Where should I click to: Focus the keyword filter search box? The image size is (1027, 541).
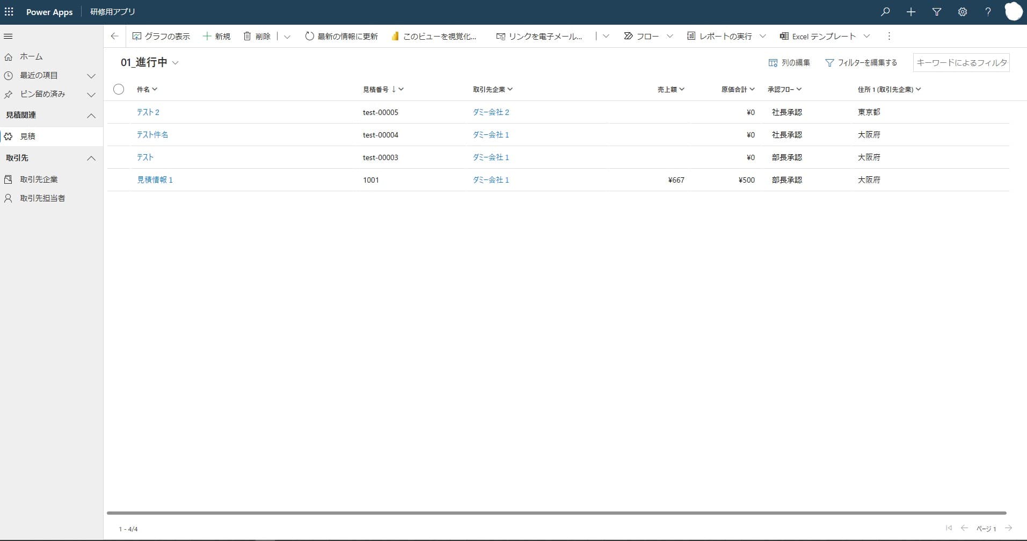point(961,63)
